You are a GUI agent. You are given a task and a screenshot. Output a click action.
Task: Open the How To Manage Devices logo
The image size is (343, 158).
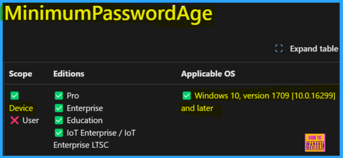click(x=315, y=143)
